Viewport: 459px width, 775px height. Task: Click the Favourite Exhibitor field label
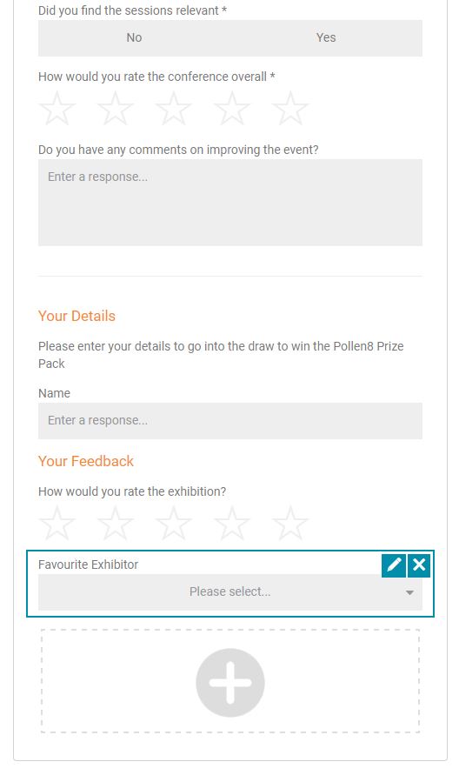click(x=89, y=565)
